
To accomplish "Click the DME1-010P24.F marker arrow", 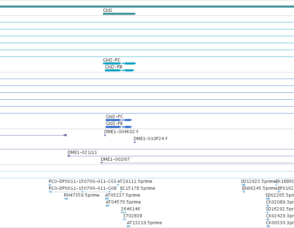I will [134, 142].
